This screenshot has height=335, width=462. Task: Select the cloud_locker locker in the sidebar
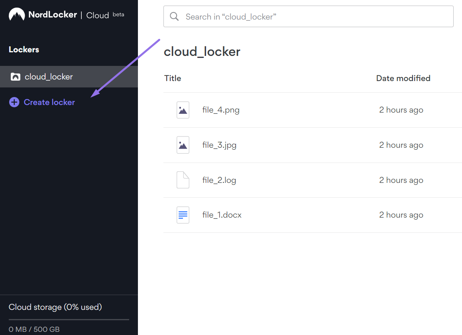(x=69, y=77)
